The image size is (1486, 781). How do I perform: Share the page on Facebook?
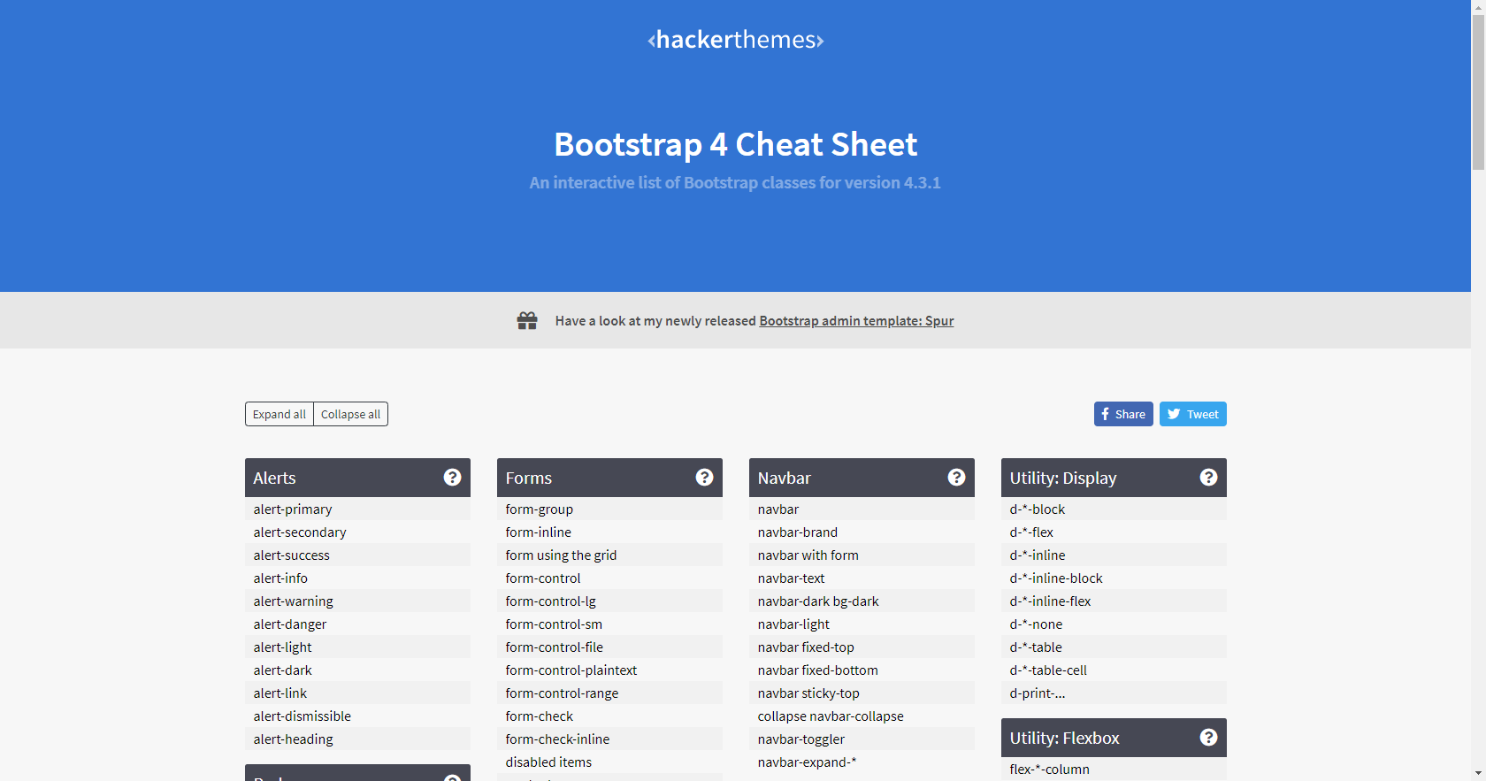click(1123, 414)
